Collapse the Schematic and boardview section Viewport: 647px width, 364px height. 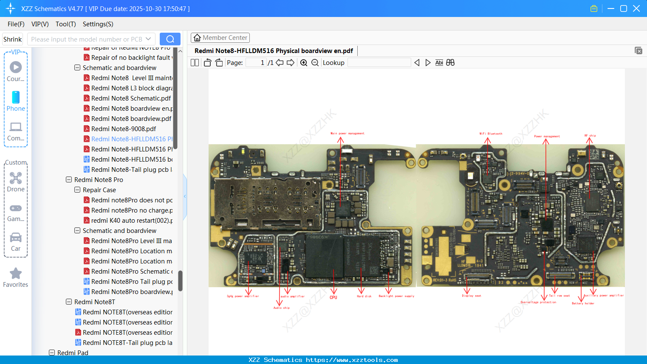tap(77, 67)
